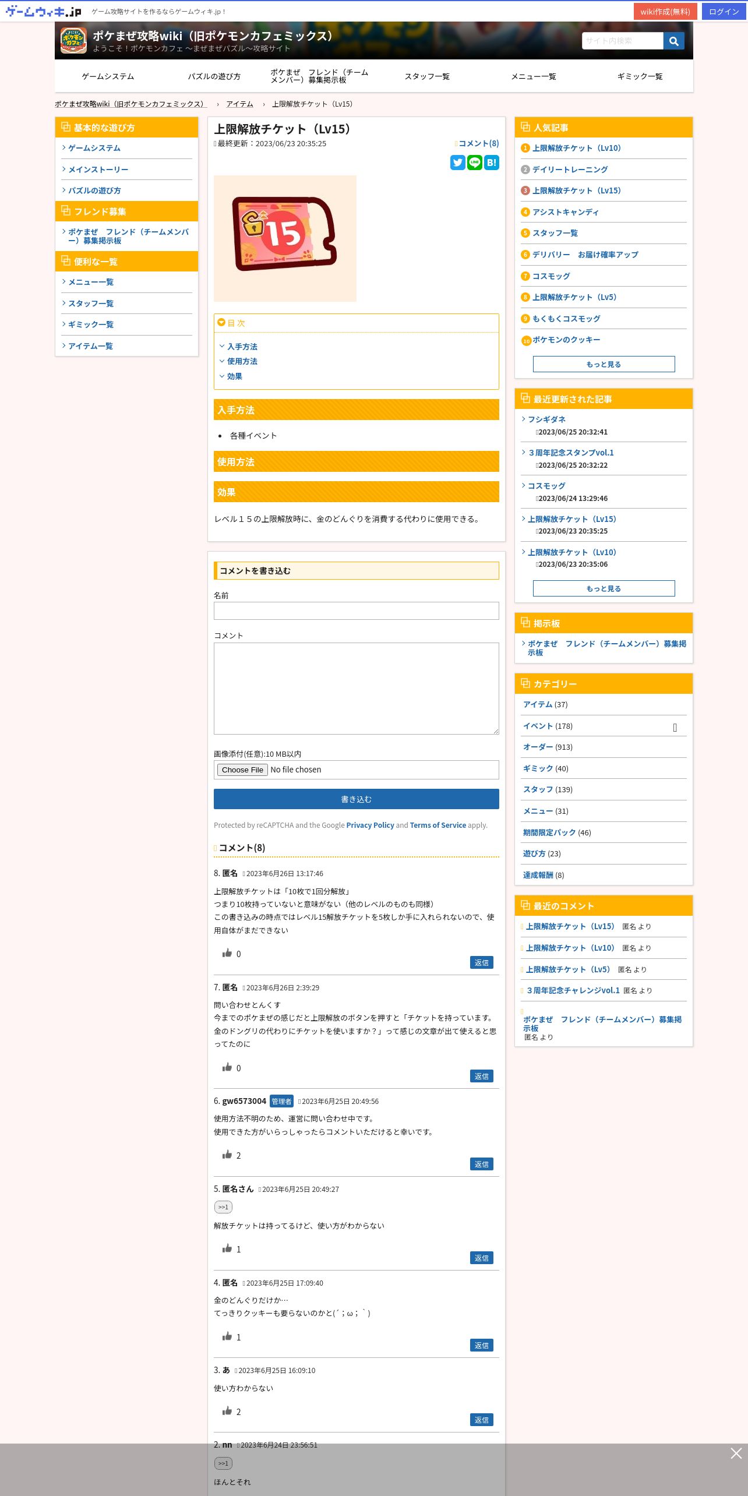Open スタッフ一覧 in the nav menu
Viewport: 748px width, 1496px height.
pyautogui.click(x=427, y=76)
